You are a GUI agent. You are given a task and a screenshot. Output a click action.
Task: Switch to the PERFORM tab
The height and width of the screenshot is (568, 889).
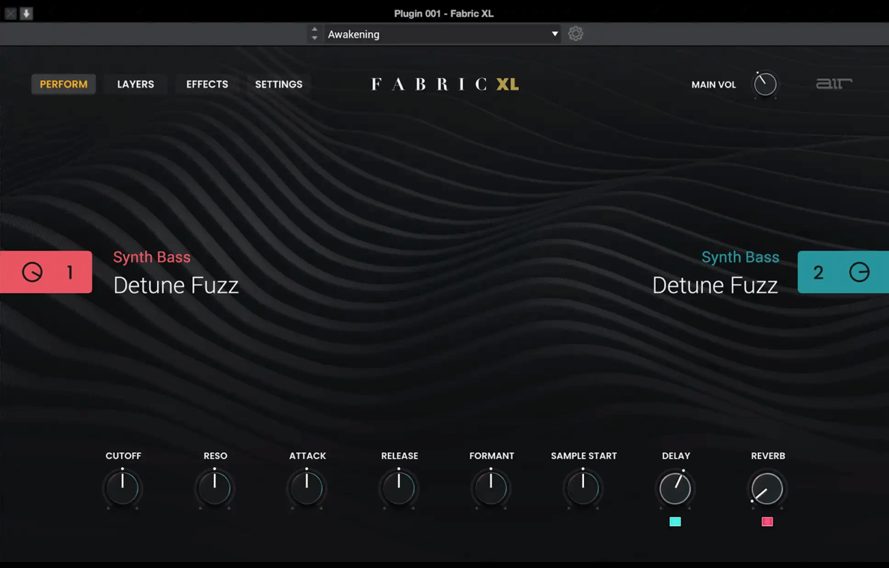tap(64, 84)
